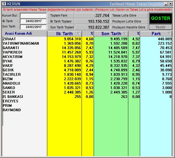Click VAKIF's Fark value 45.445

pos(166,66)
